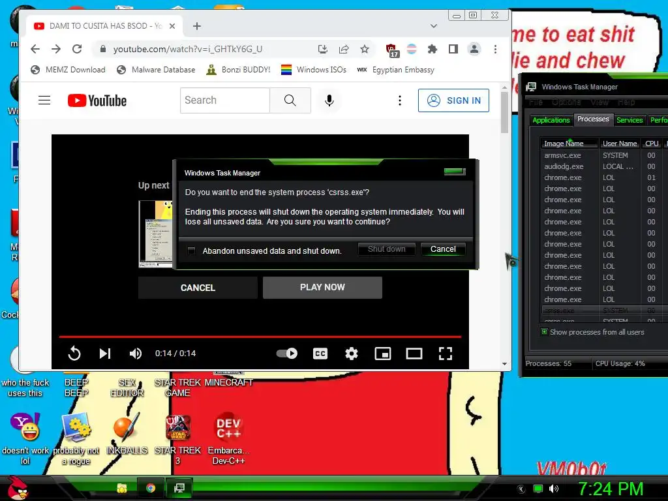Open file explorer folder on taskbar
Screen dimensions: 668x501
[x=122, y=488]
